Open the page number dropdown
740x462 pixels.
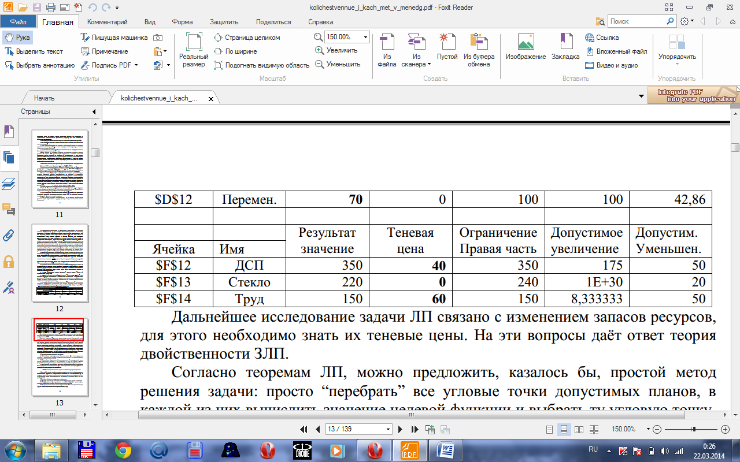click(x=388, y=430)
